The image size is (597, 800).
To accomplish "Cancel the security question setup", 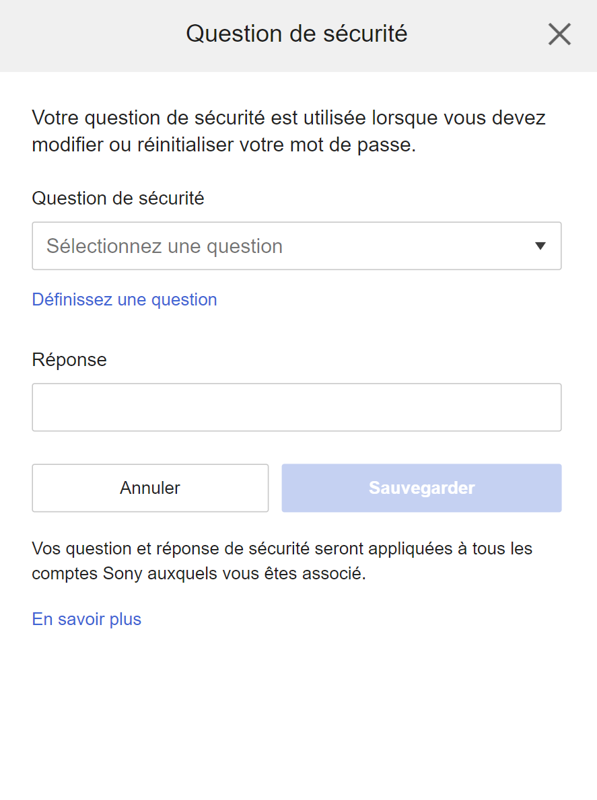I will pos(149,488).
